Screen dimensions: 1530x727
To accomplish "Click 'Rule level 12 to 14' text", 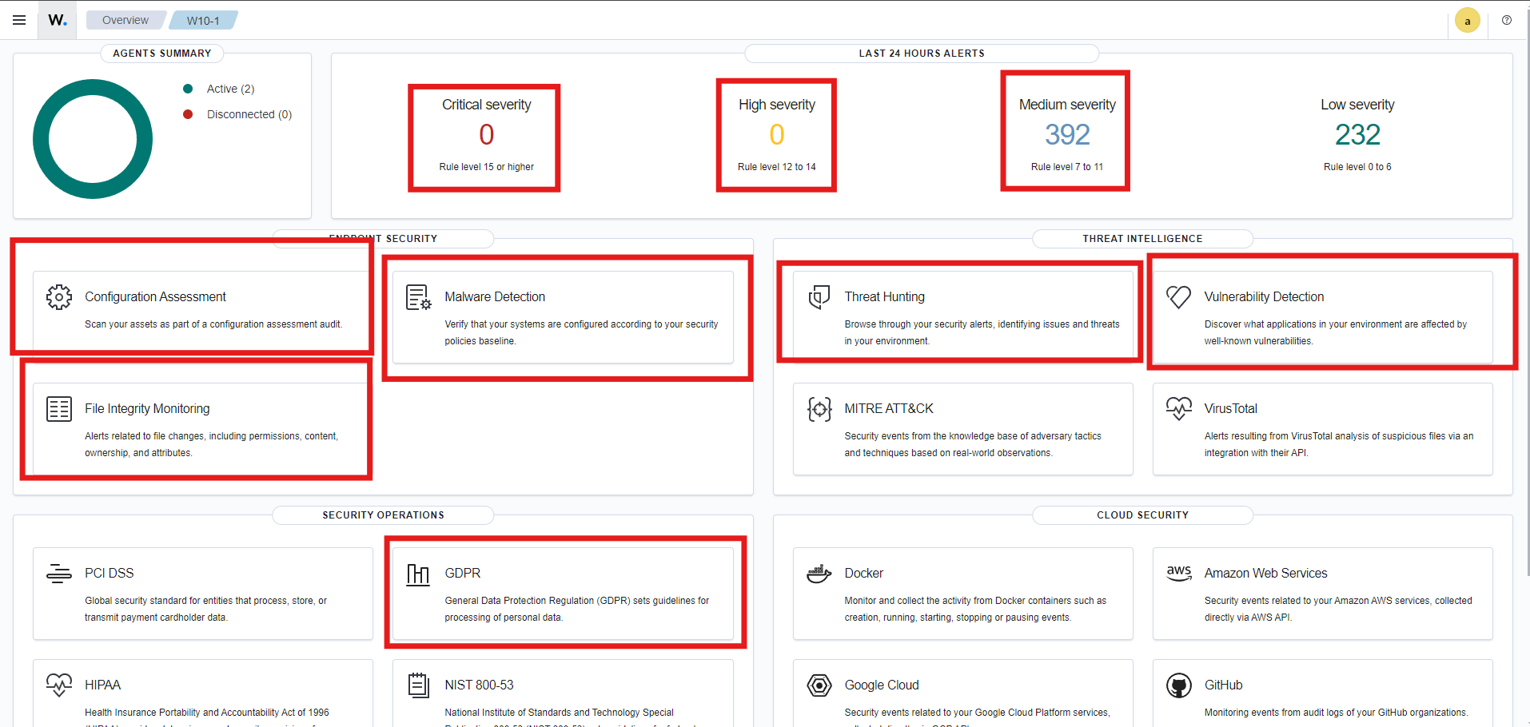I will (776, 167).
